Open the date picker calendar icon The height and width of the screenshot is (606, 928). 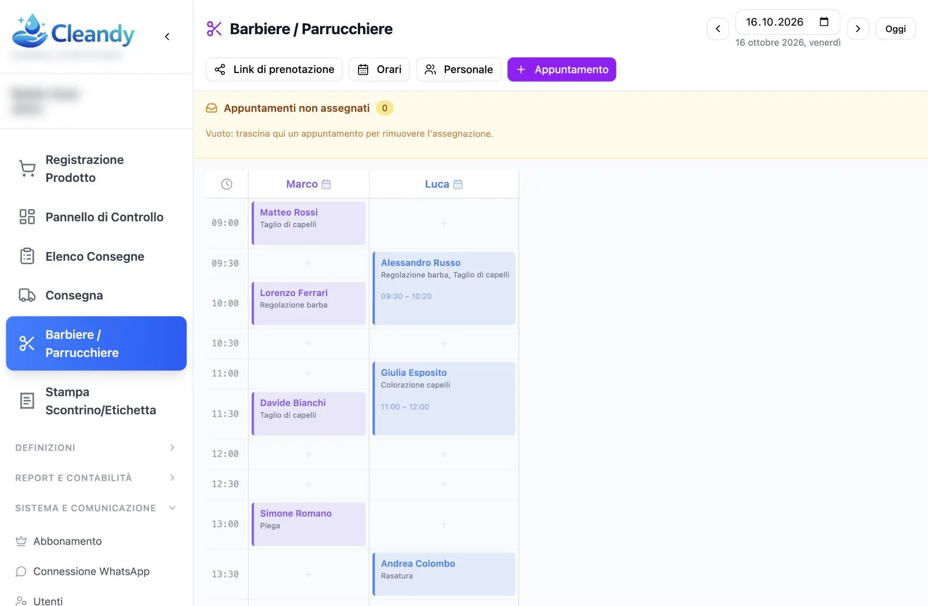(x=824, y=22)
